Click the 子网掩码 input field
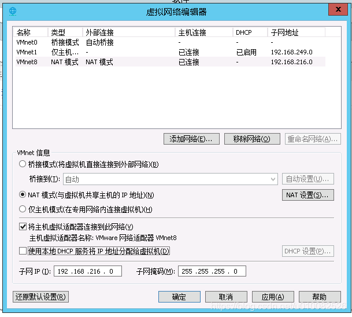Screen dimensions: 352x317 (x=212, y=271)
